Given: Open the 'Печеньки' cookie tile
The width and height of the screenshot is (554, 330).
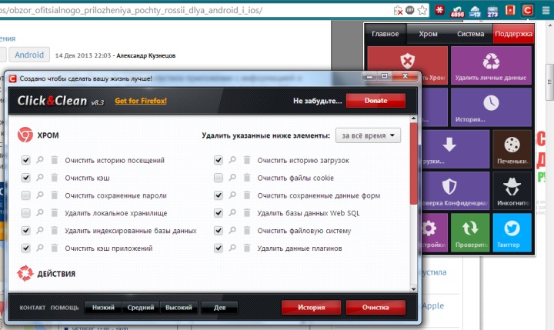Looking at the screenshot, I should [x=512, y=148].
